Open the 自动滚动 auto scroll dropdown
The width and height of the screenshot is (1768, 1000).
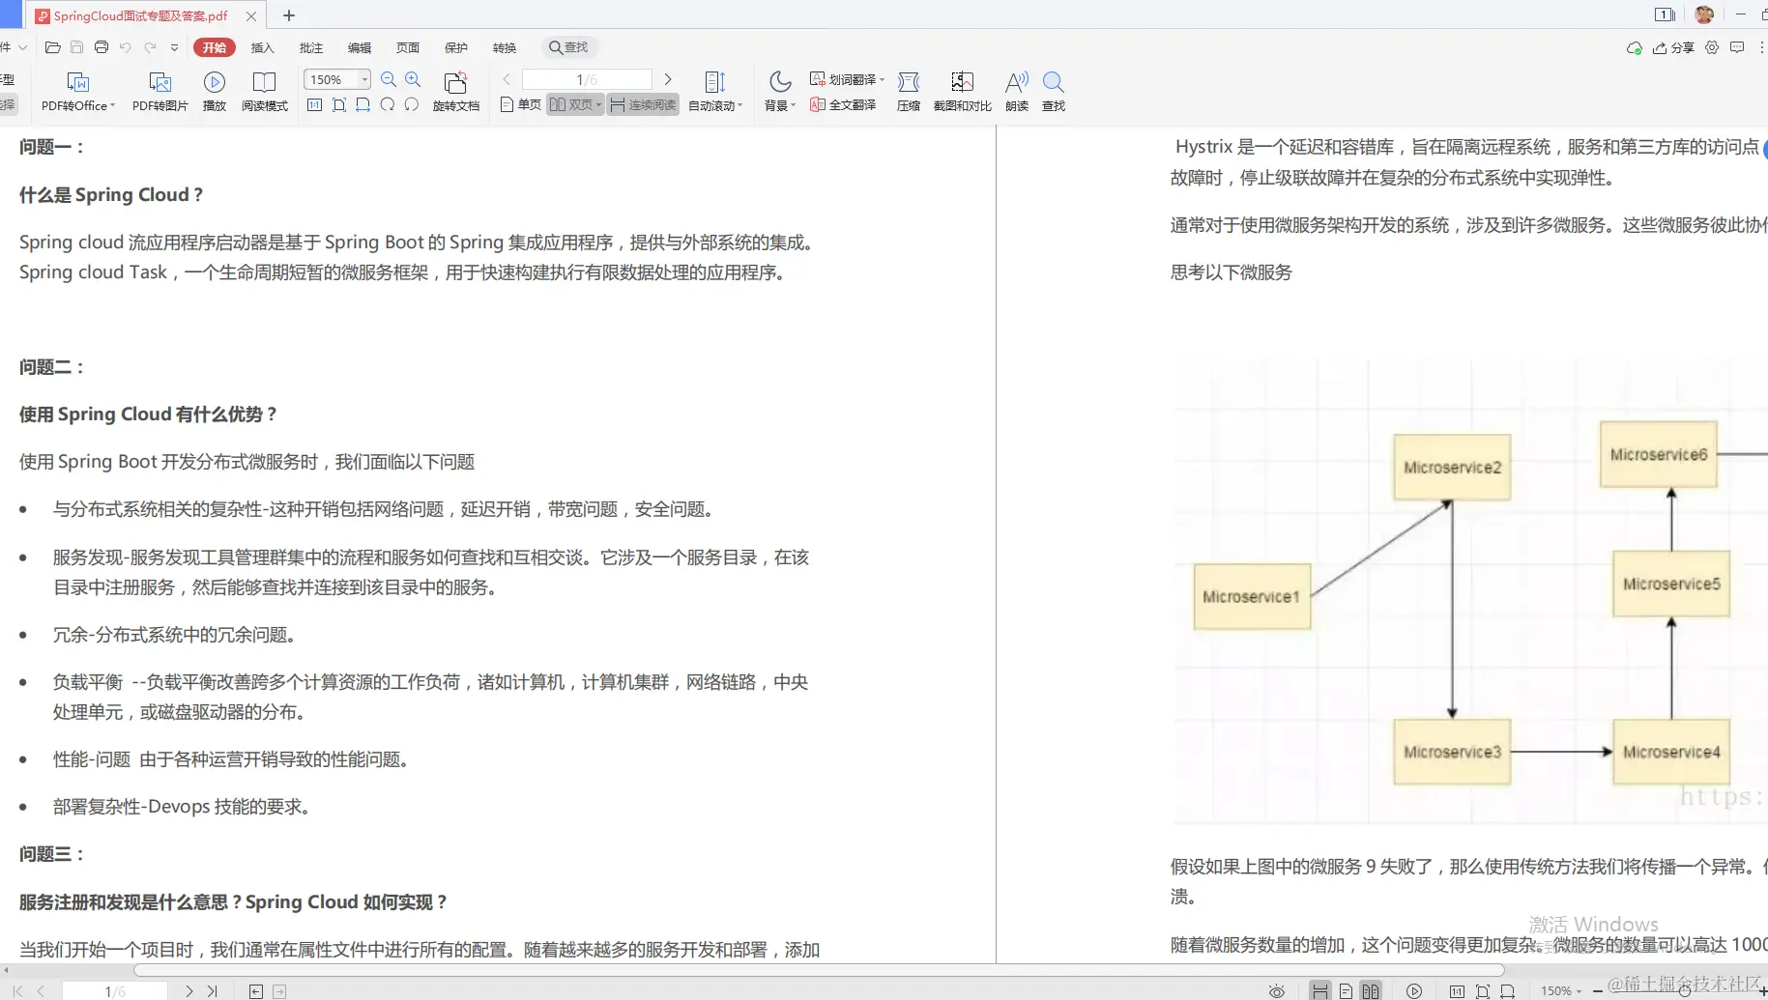tap(715, 92)
